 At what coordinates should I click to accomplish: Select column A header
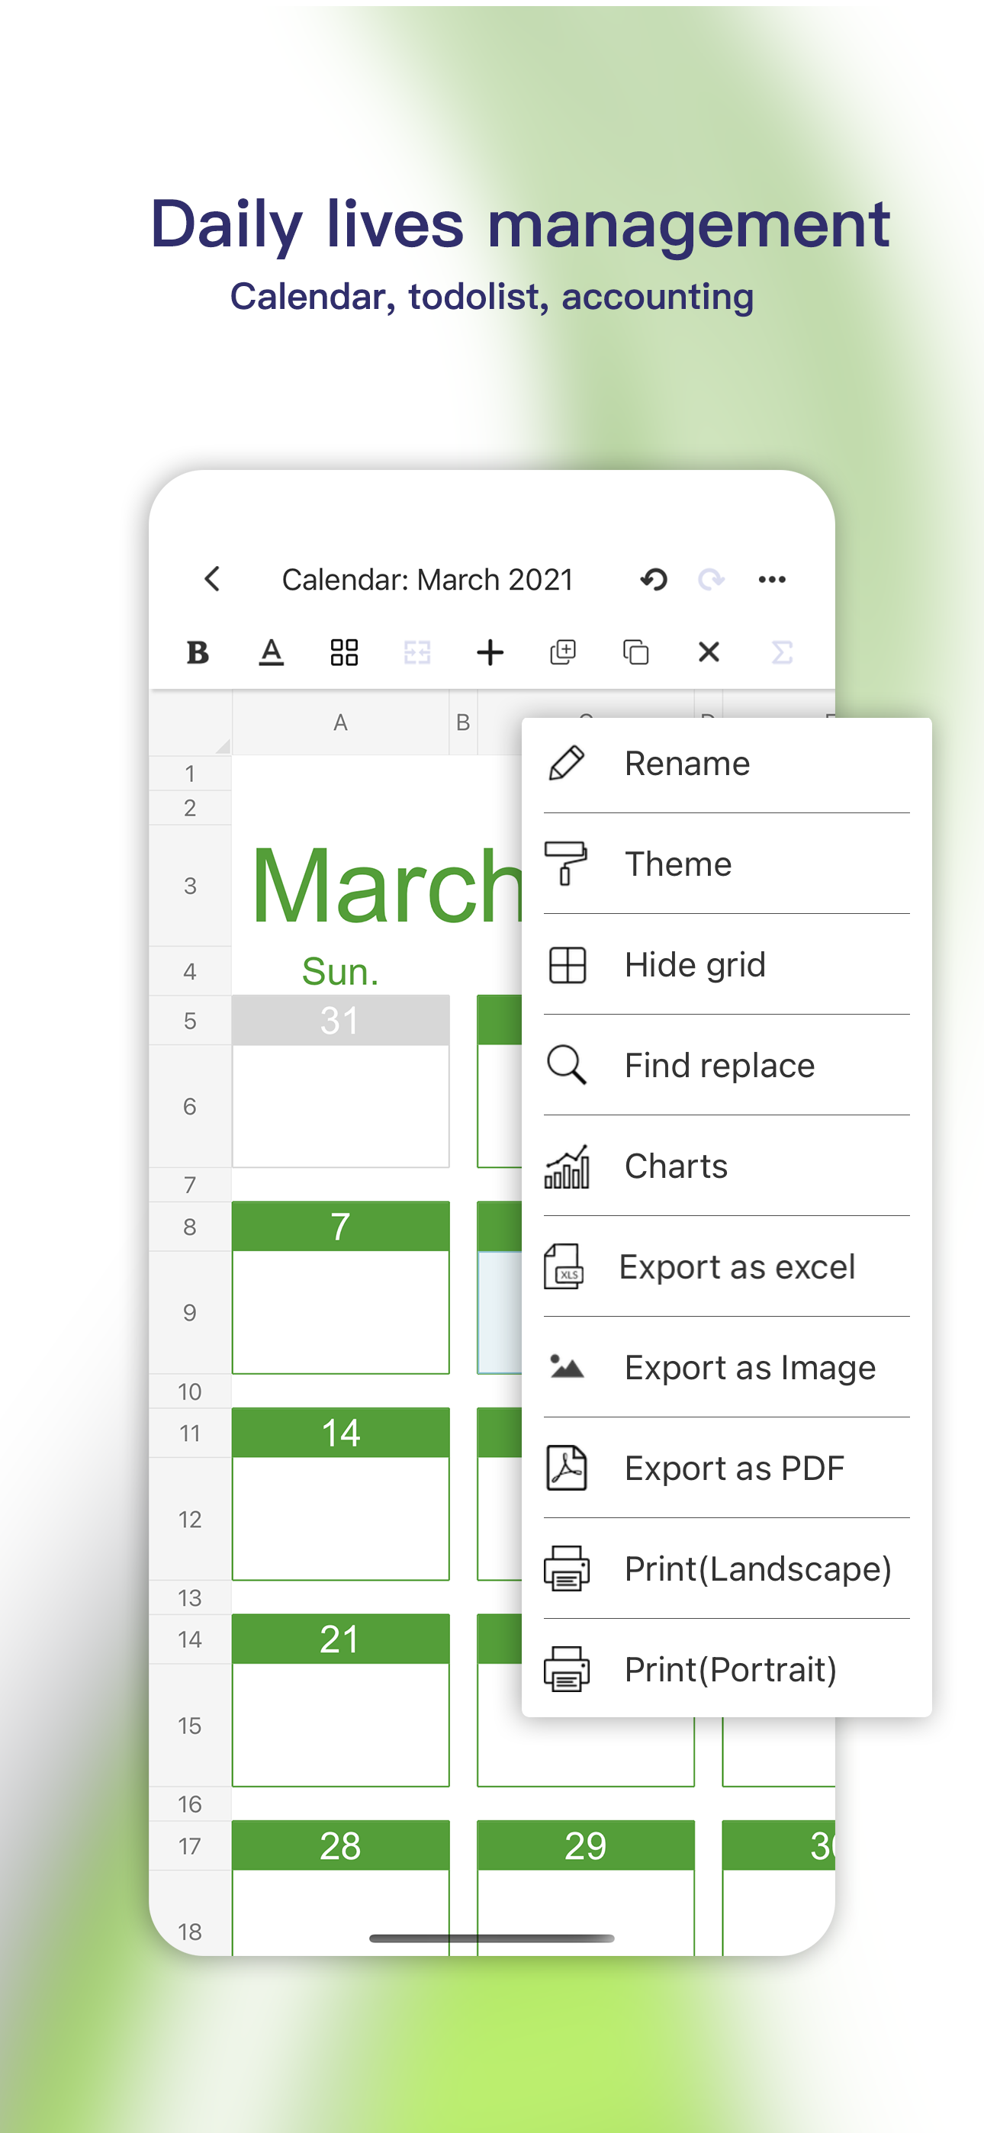point(340,723)
